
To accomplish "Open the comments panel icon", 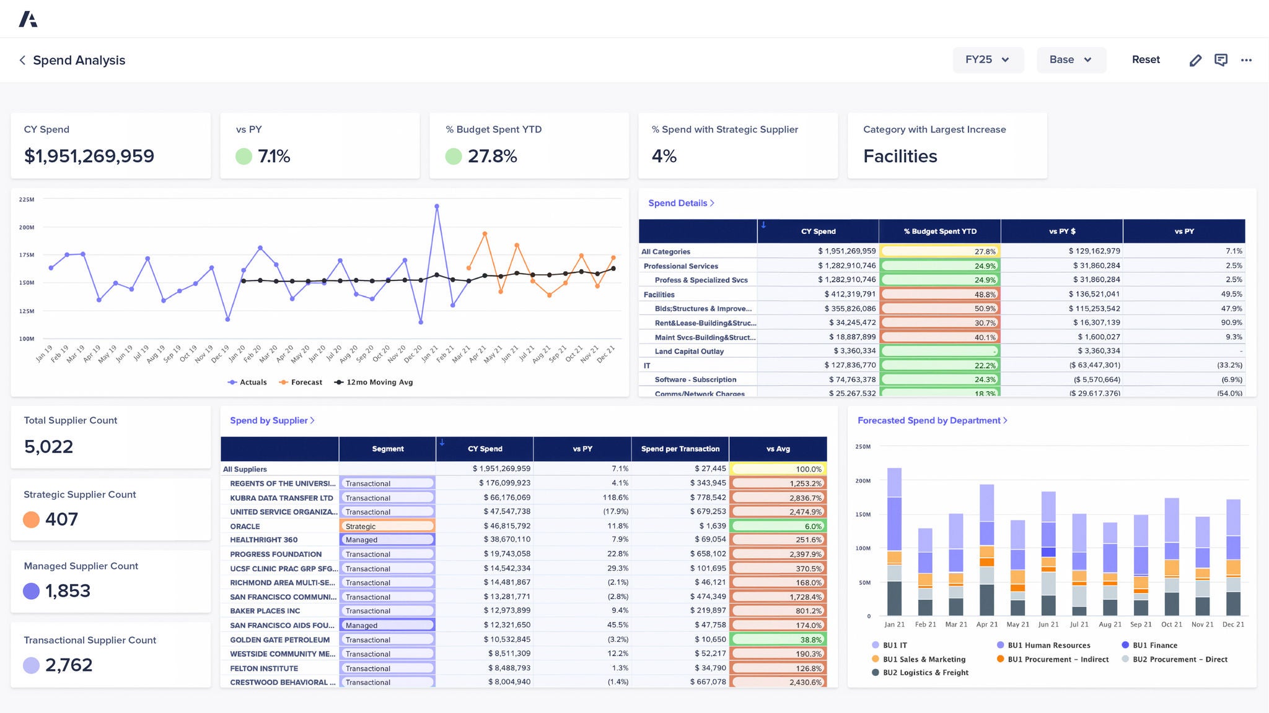I will (x=1221, y=59).
